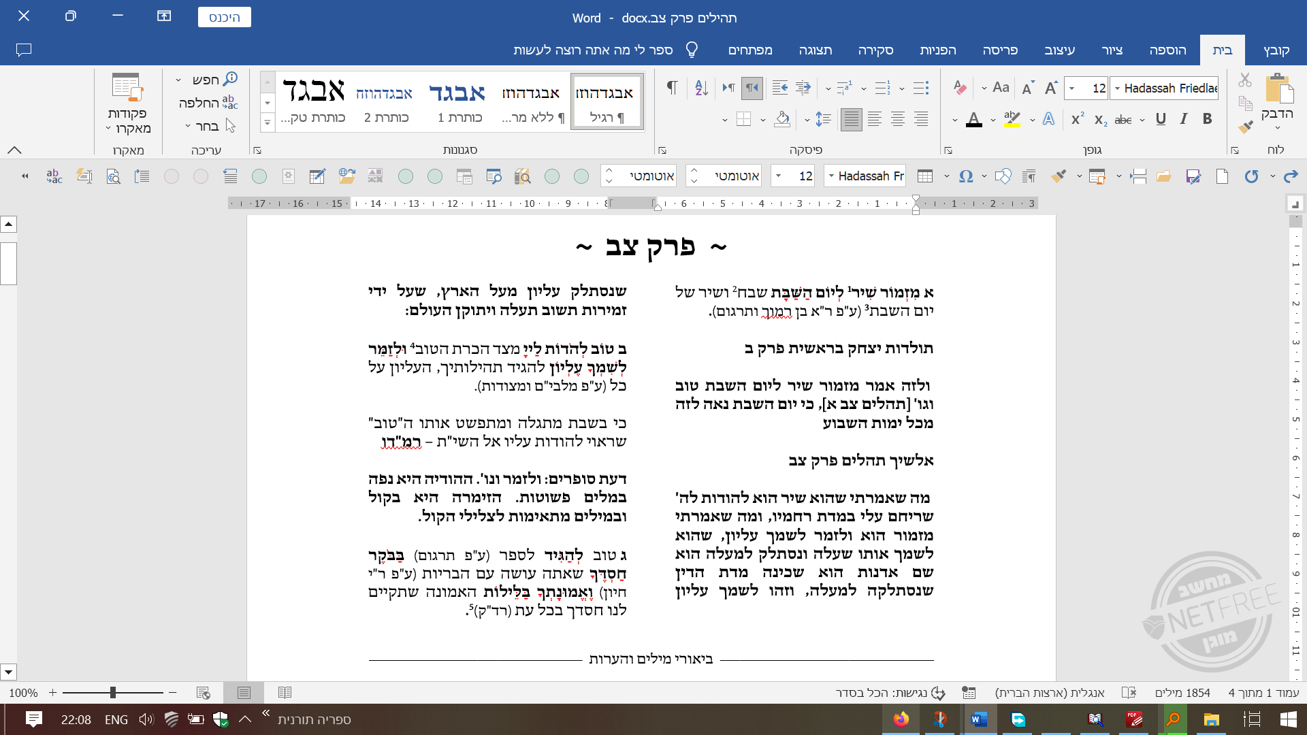Toggle Bold formatting button
This screenshot has width=1307, height=735.
click(x=1208, y=119)
